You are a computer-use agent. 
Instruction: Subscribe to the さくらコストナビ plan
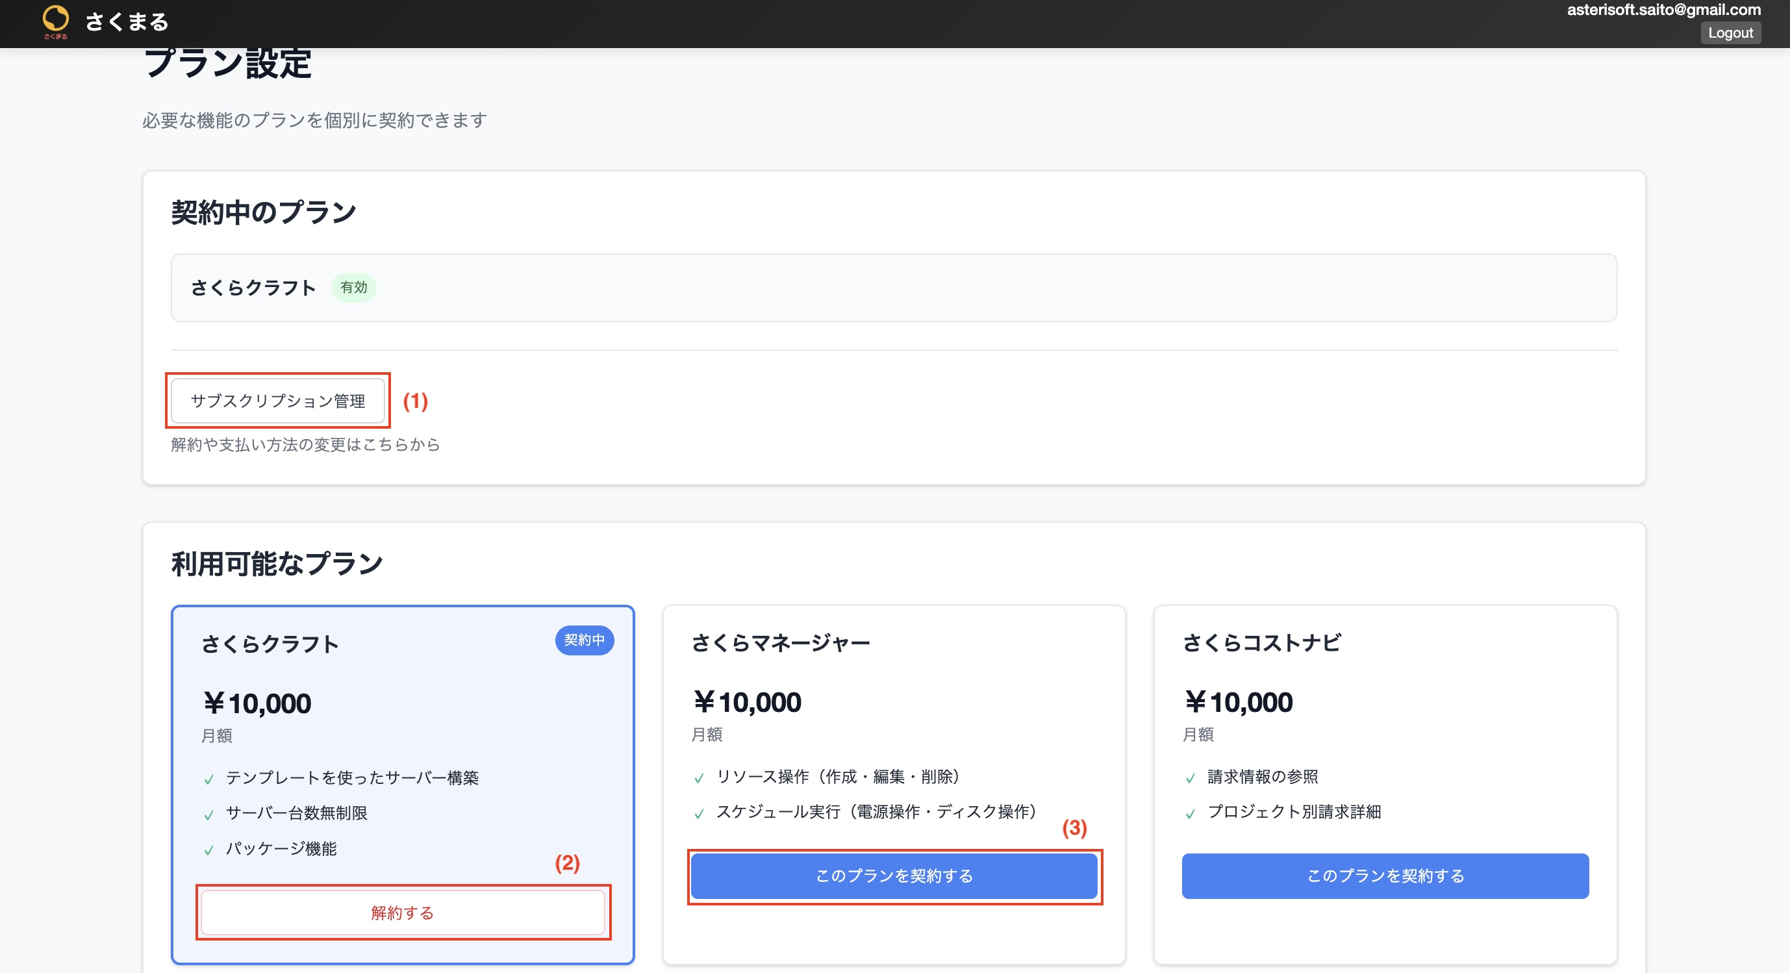click(x=1385, y=876)
